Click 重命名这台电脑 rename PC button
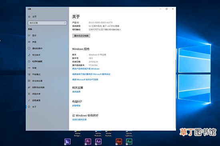Image resolution: width=220 pixels, height=146 pixels. pos(81,36)
